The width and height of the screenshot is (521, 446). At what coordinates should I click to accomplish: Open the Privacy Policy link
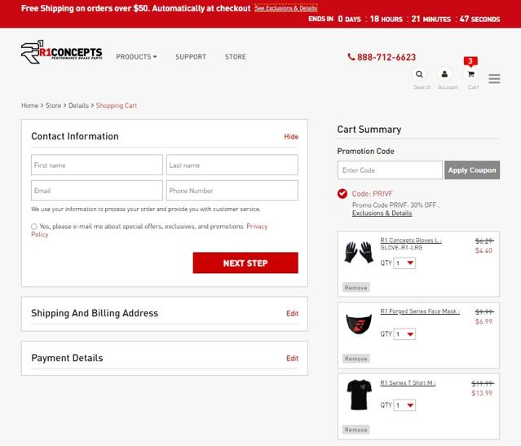(x=257, y=227)
